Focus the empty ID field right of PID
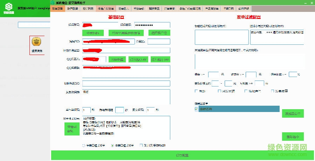The width and height of the screenshot is (315, 161). [159, 41]
